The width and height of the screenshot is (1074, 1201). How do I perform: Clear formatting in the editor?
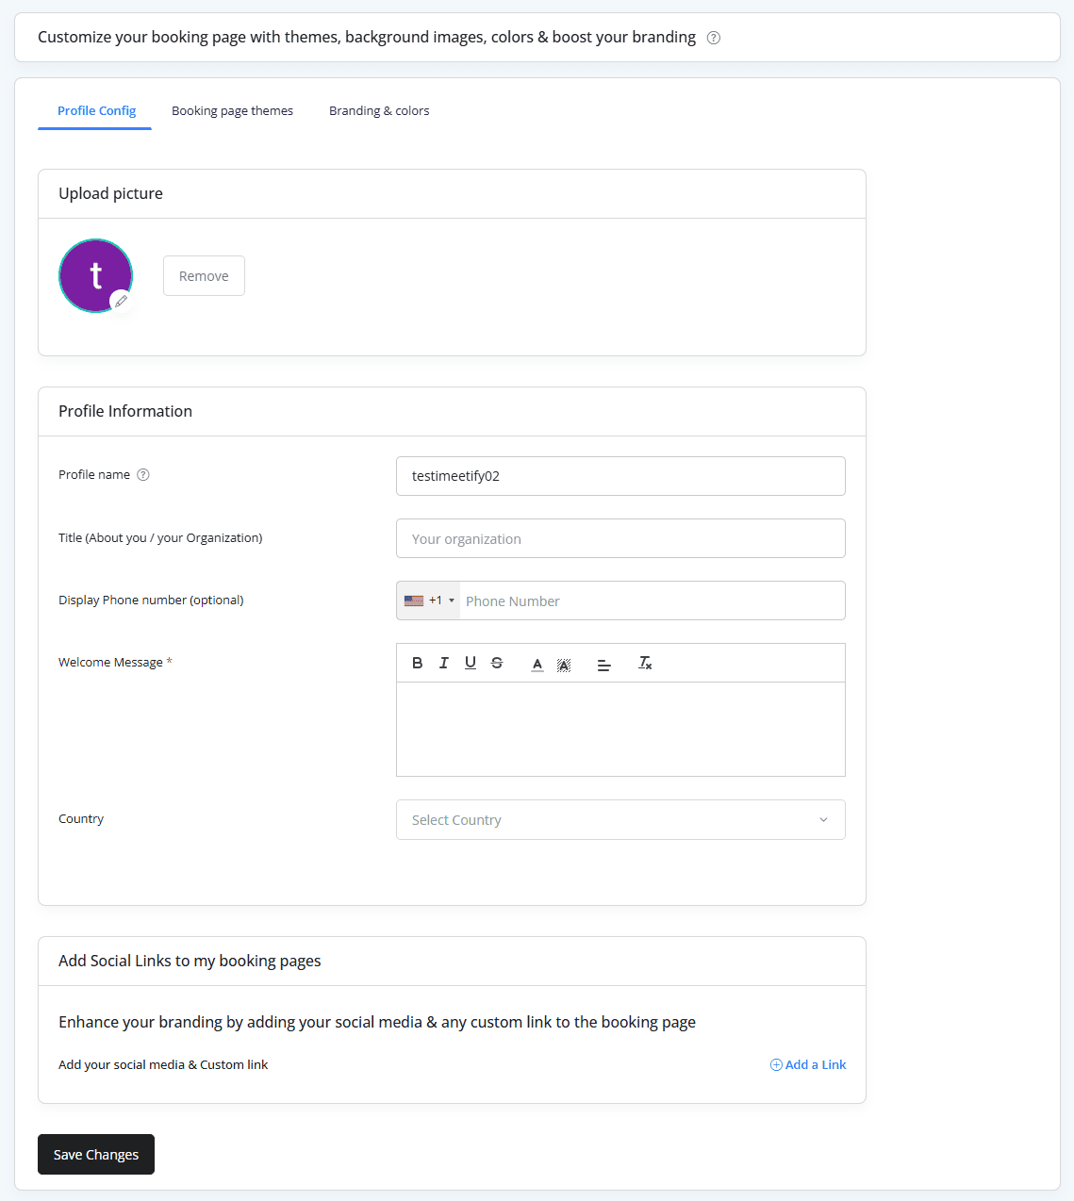point(645,663)
